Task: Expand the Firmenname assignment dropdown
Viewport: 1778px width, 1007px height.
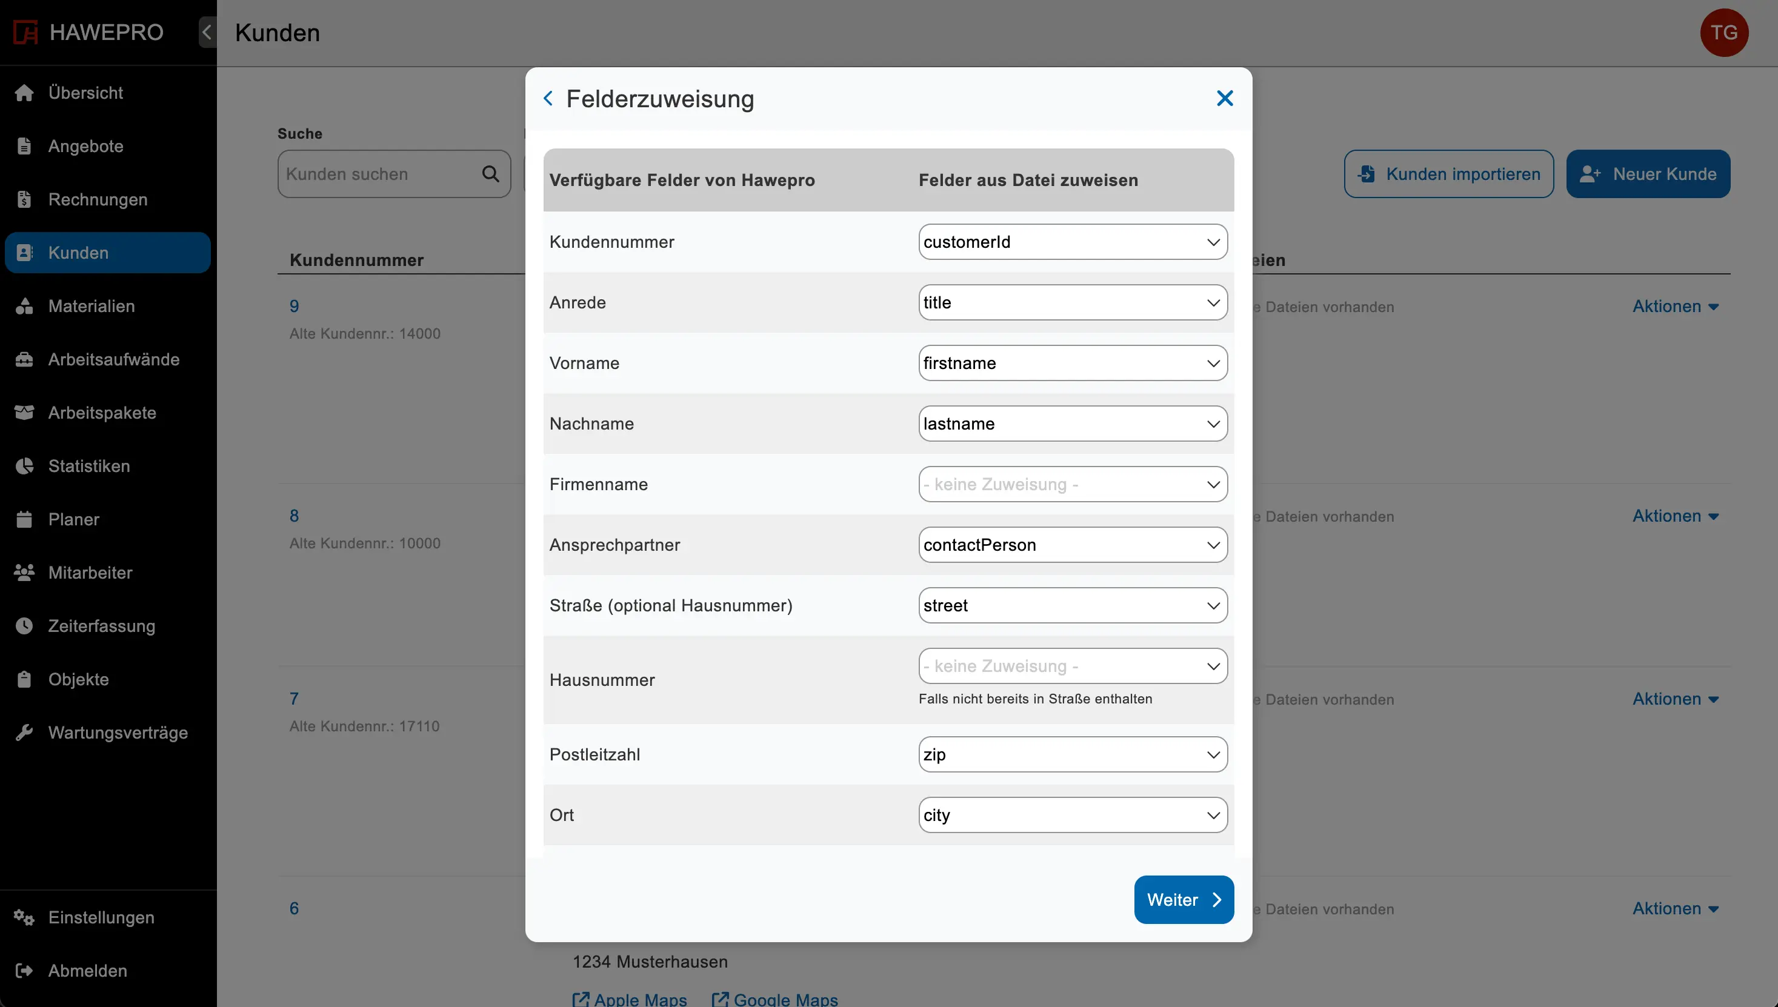Action: click(x=1072, y=484)
